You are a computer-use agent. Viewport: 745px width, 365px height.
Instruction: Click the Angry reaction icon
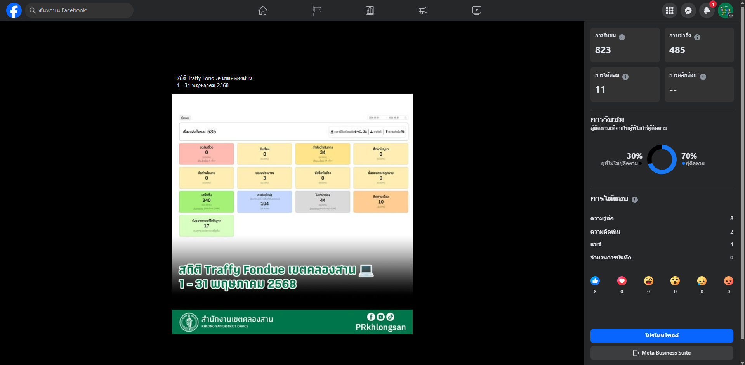729,281
